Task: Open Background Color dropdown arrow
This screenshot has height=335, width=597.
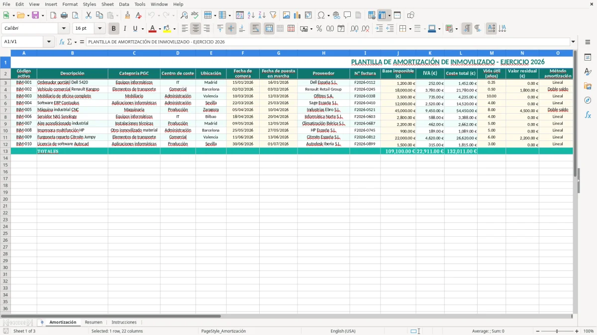Action: [174, 29]
